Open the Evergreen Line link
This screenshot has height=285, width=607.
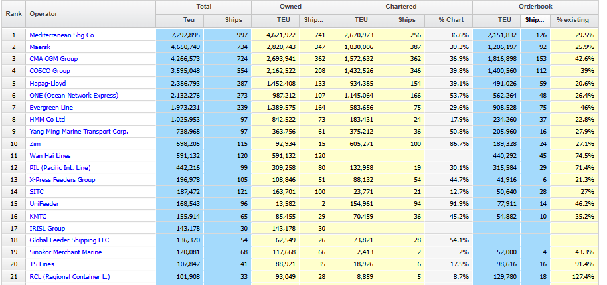(x=51, y=107)
